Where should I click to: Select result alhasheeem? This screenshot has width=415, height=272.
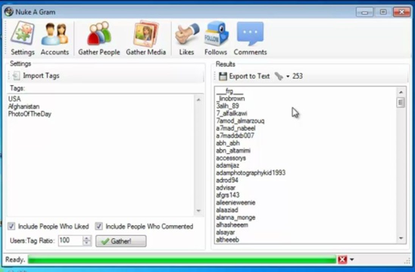[x=232, y=225]
